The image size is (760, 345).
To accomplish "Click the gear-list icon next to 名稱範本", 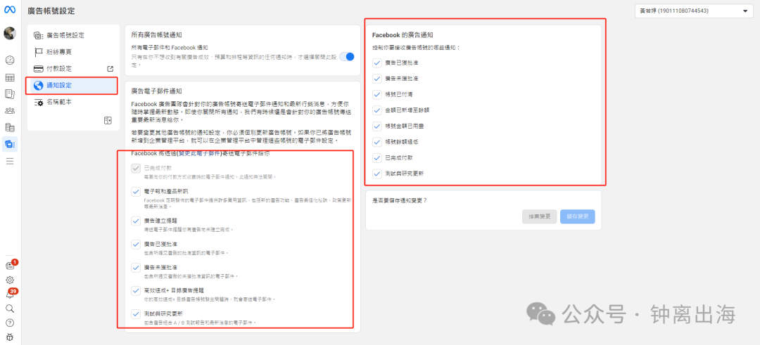I will click(39, 102).
